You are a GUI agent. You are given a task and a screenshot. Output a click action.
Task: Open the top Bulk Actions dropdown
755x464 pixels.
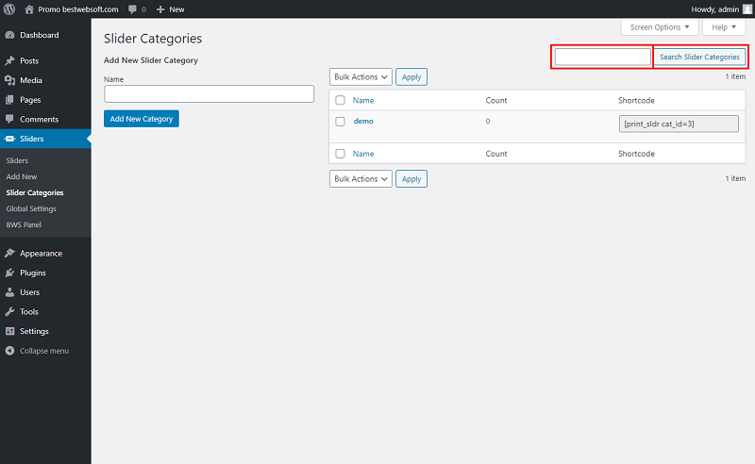click(x=361, y=77)
